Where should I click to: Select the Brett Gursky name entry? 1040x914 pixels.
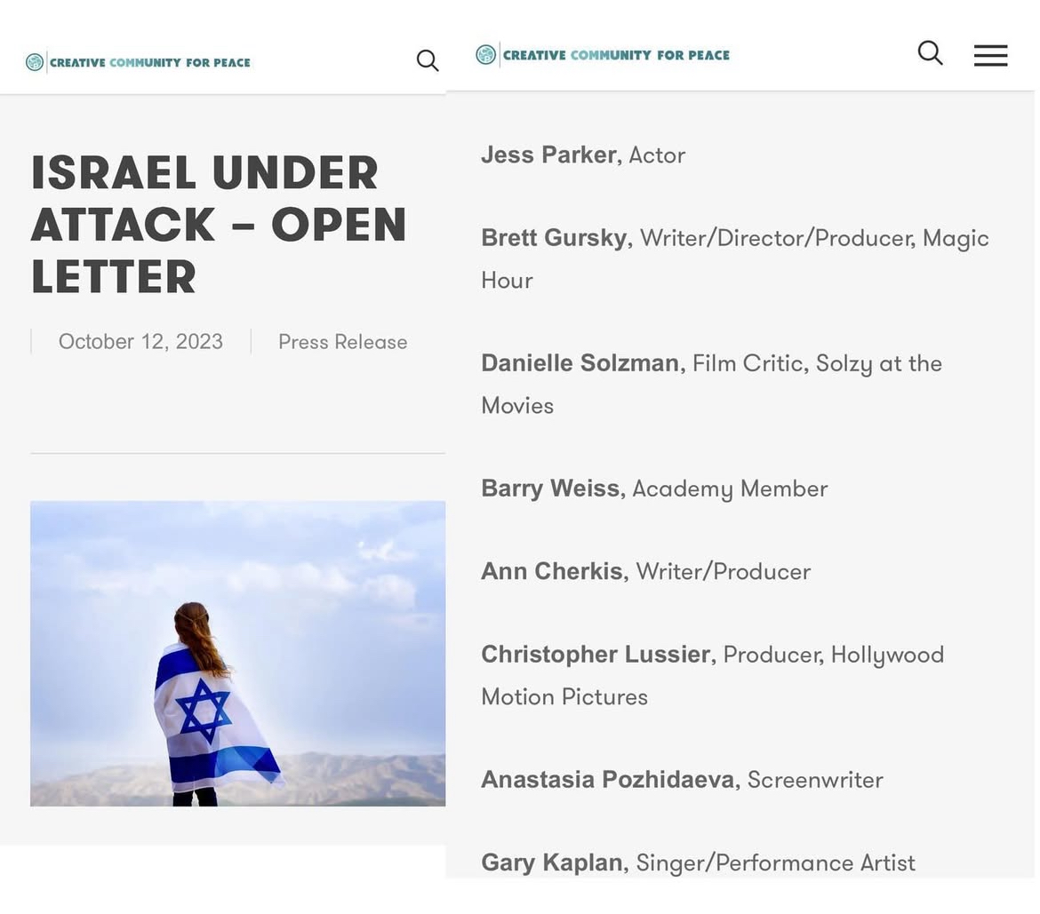[x=555, y=237]
